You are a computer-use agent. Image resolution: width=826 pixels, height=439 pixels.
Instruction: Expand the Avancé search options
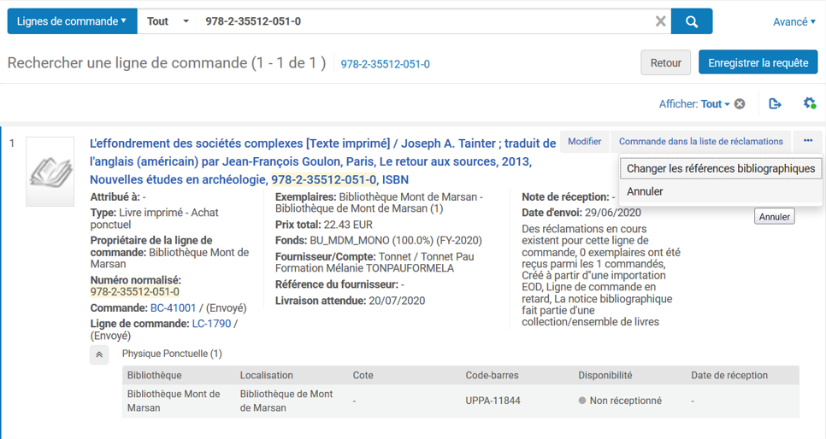pos(794,21)
